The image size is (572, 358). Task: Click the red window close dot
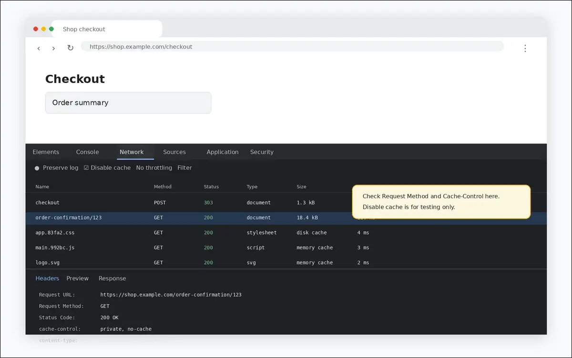coord(36,29)
